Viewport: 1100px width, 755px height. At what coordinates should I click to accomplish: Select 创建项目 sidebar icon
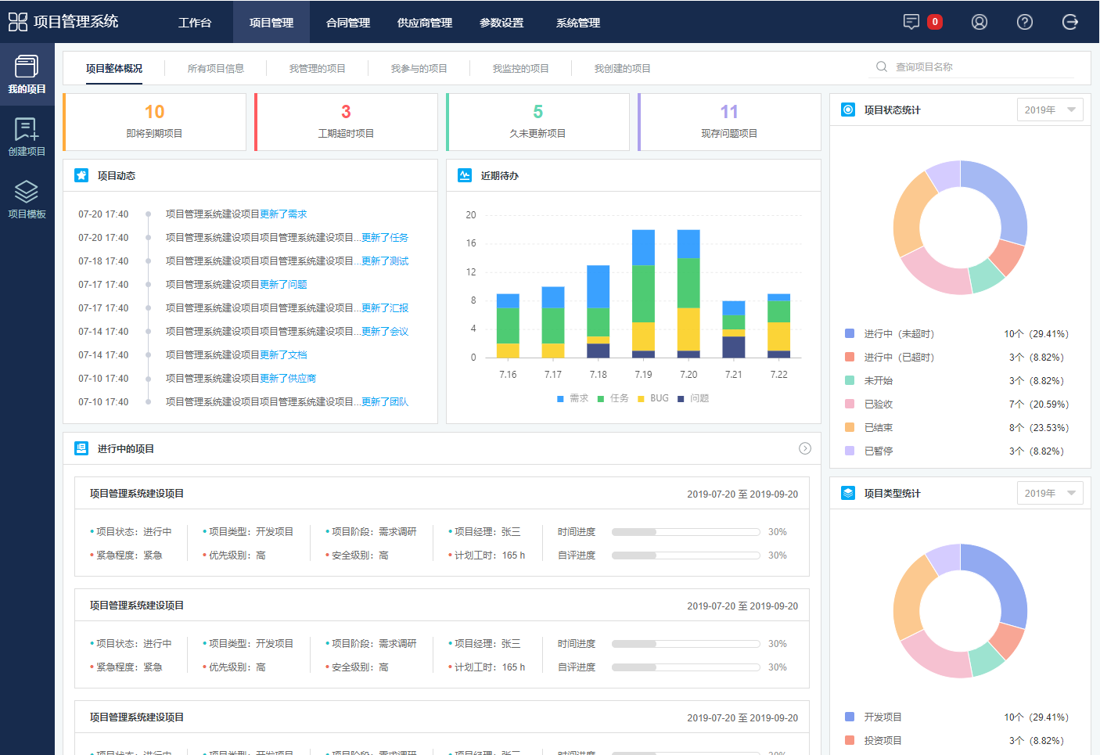[x=27, y=129]
